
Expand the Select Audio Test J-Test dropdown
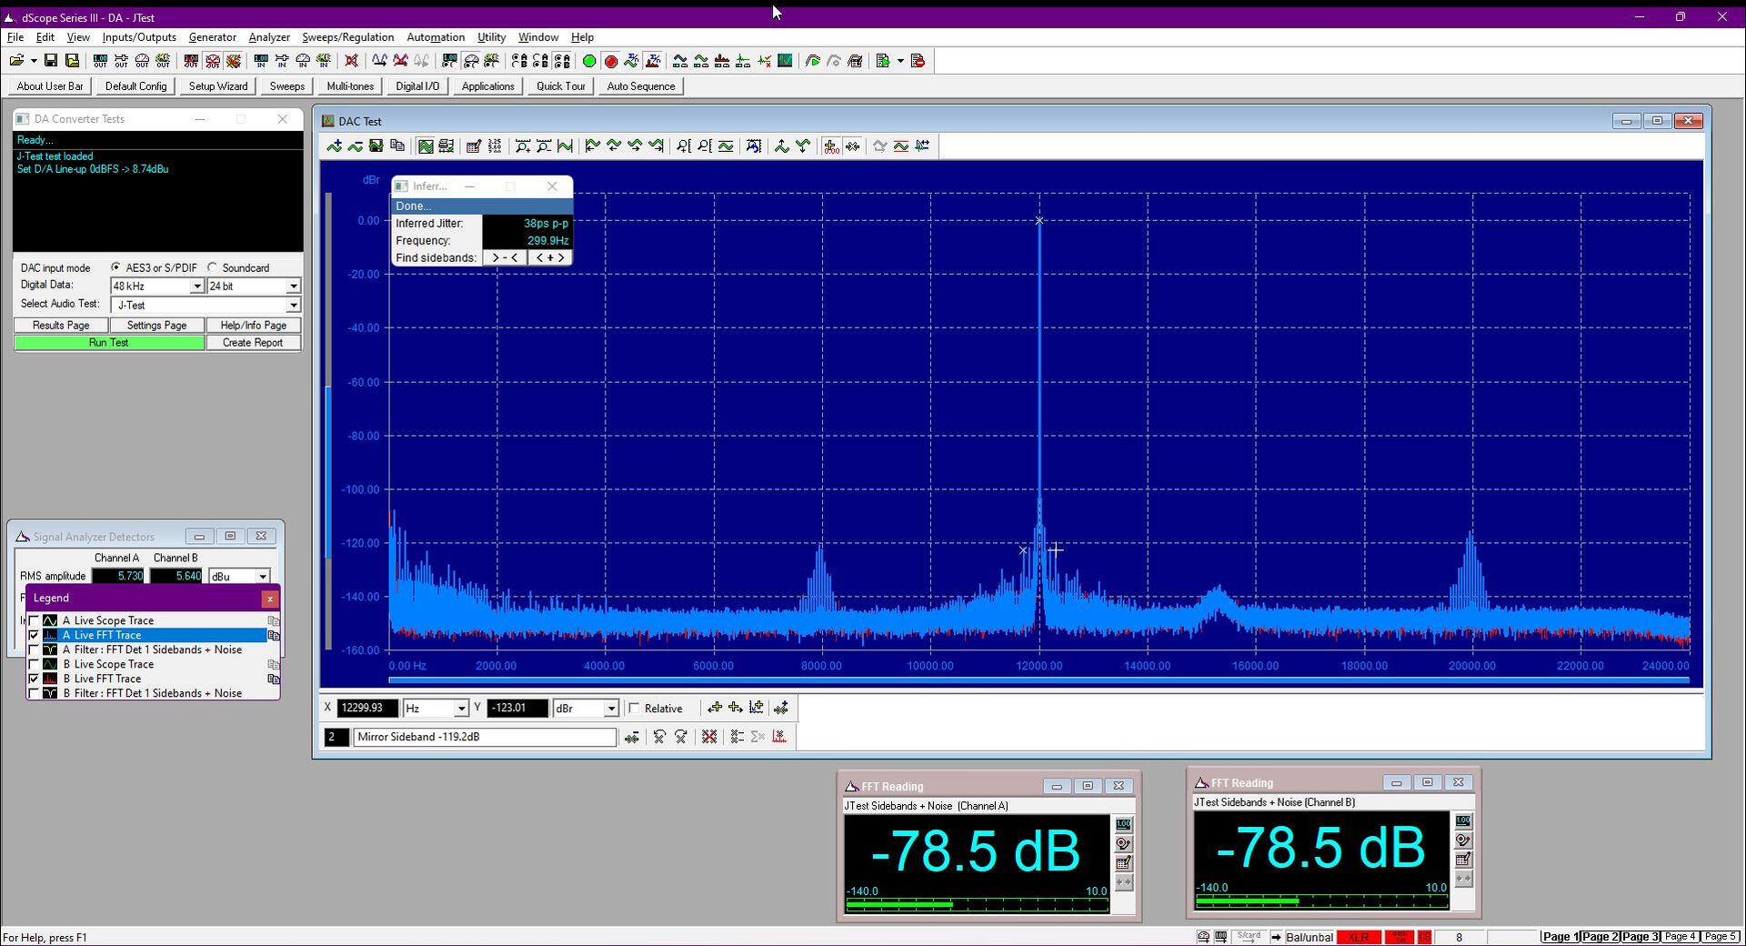[x=293, y=305]
